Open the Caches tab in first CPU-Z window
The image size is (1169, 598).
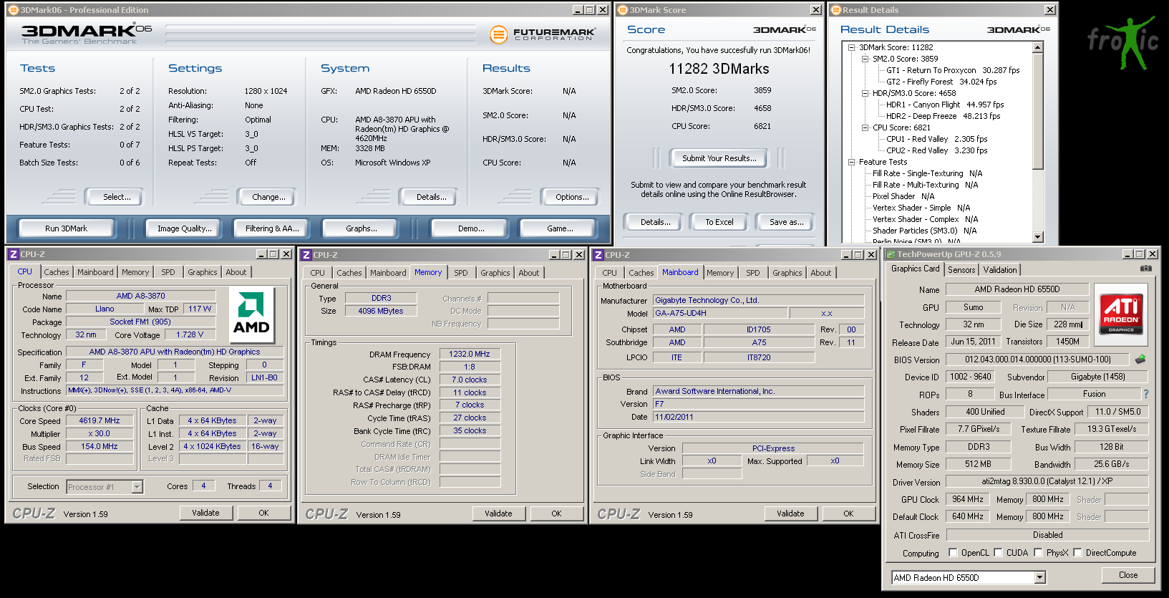coord(57,272)
